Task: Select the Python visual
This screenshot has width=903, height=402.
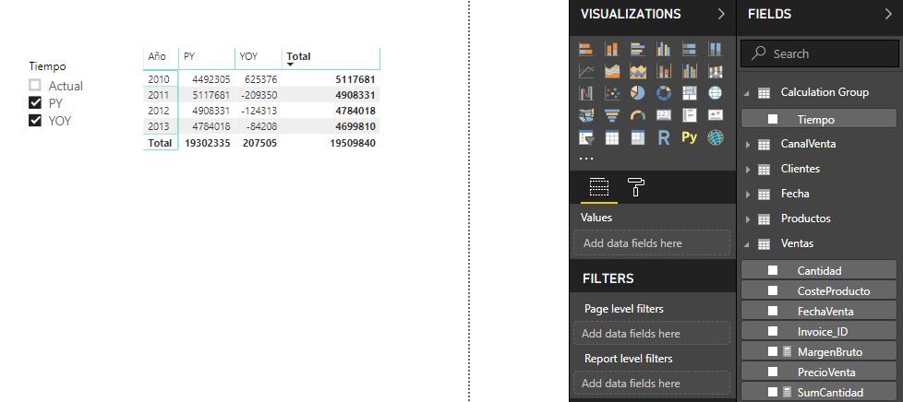Action: coord(690,138)
